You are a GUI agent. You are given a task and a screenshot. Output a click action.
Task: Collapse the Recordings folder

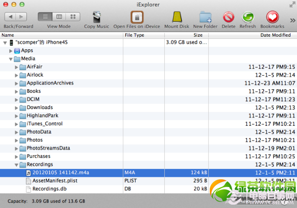click(17, 164)
